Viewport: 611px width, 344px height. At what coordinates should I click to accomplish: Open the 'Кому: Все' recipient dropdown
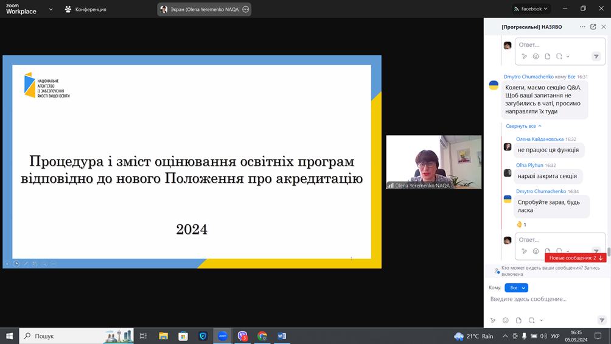[x=516, y=287]
